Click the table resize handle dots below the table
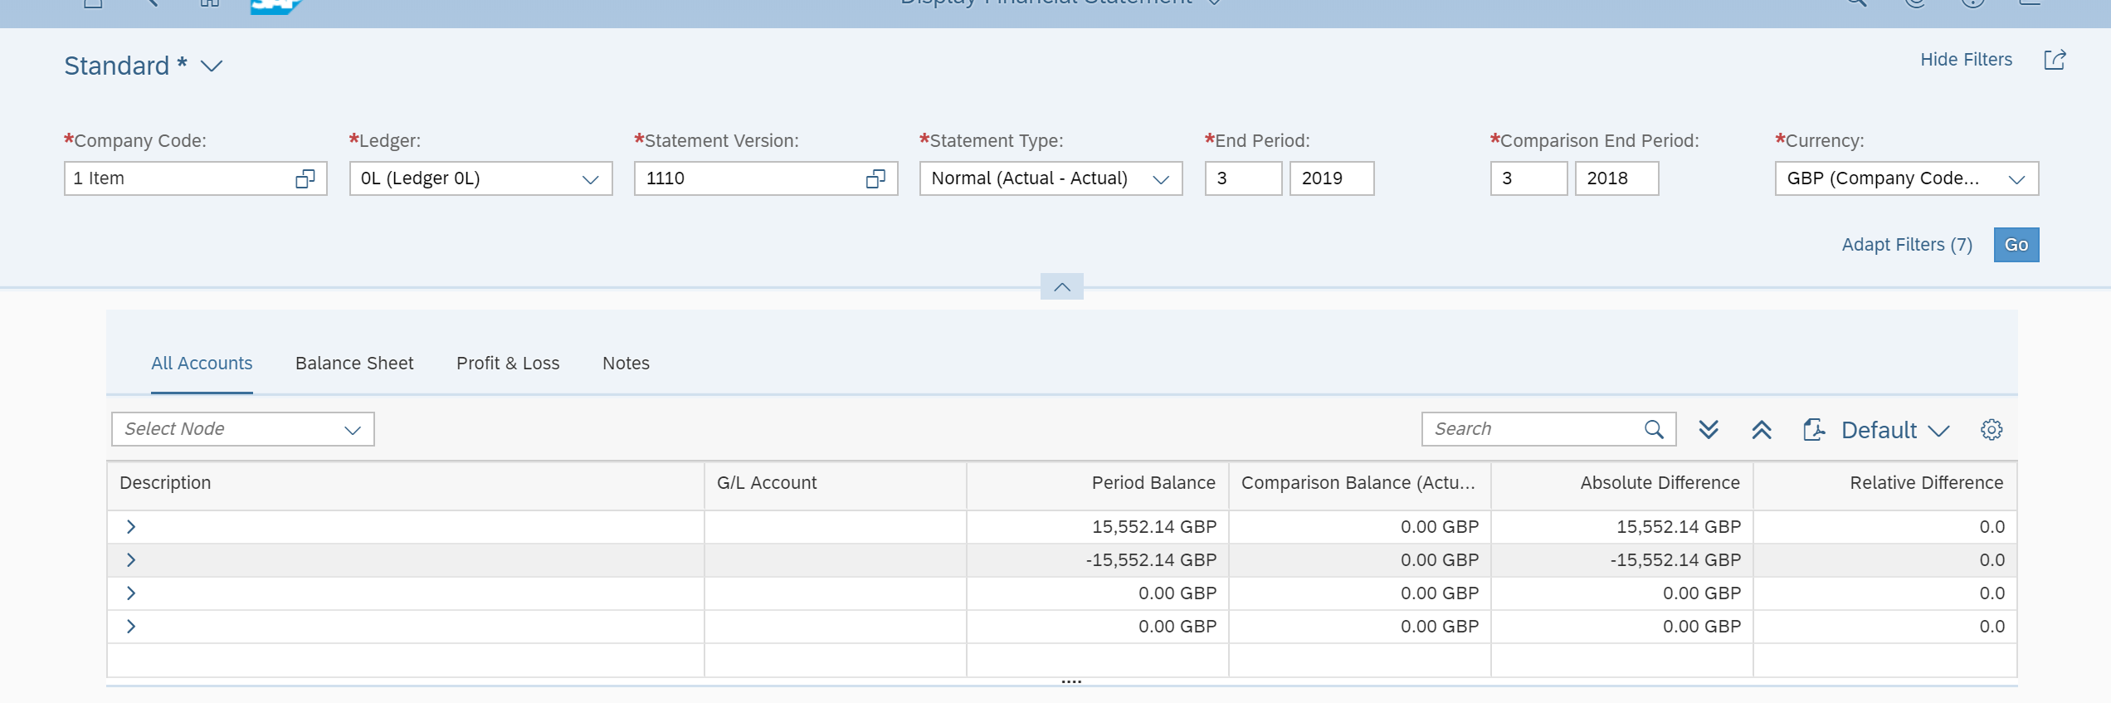 pos(1071,681)
